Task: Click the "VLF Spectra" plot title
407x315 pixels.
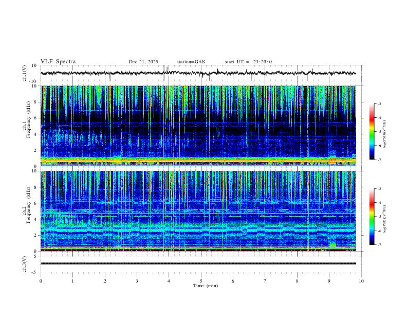Action: point(58,62)
